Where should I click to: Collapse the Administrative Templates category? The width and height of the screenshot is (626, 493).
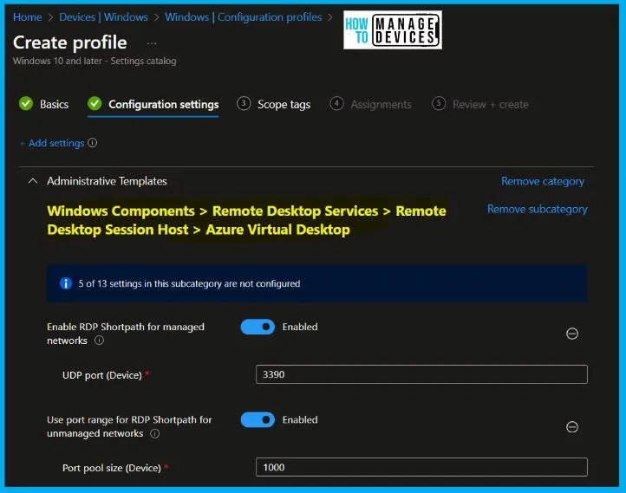point(33,181)
